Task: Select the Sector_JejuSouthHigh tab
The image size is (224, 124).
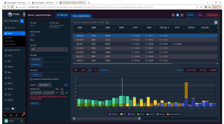Action: [x=81, y=16]
